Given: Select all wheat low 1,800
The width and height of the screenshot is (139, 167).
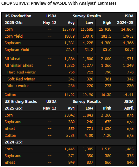Looking at the screenshot, I should pos(88,59).
